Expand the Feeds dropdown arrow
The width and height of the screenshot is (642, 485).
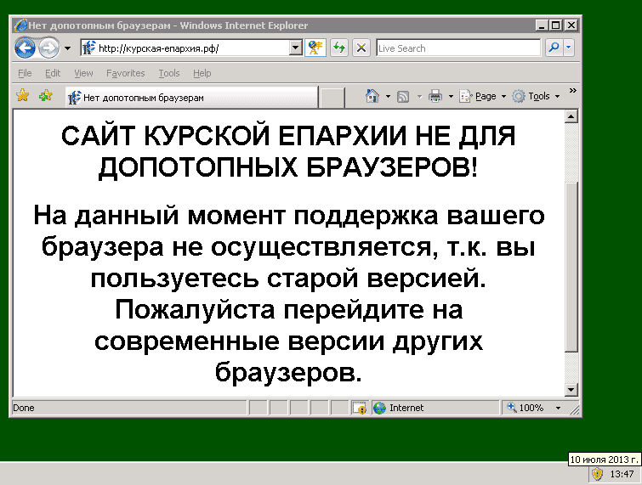coord(419,97)
